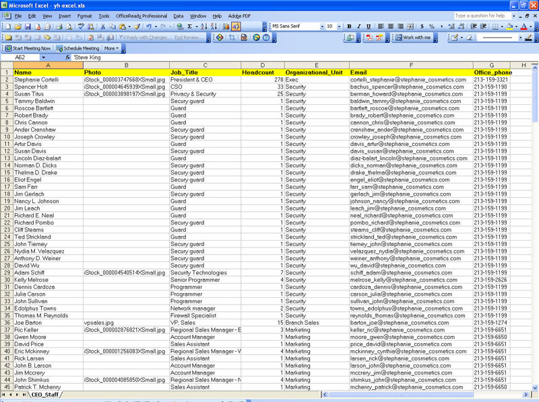Center align text

(x=391, y=26)
